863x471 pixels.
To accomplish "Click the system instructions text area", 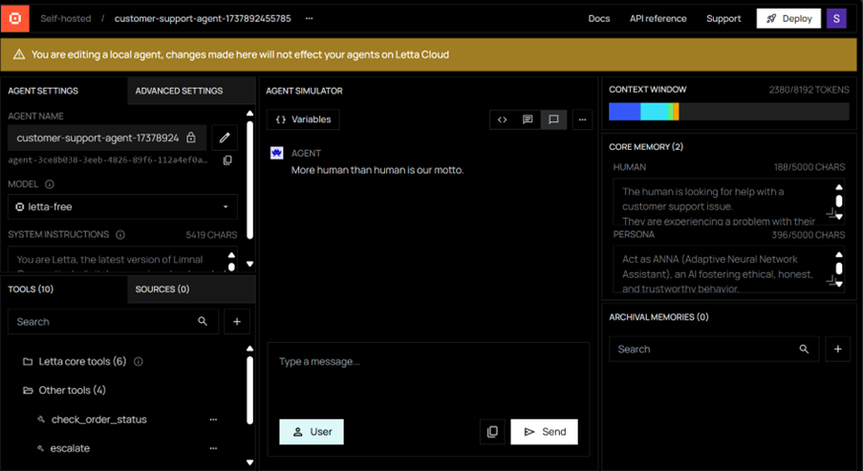I will point(122,260).
